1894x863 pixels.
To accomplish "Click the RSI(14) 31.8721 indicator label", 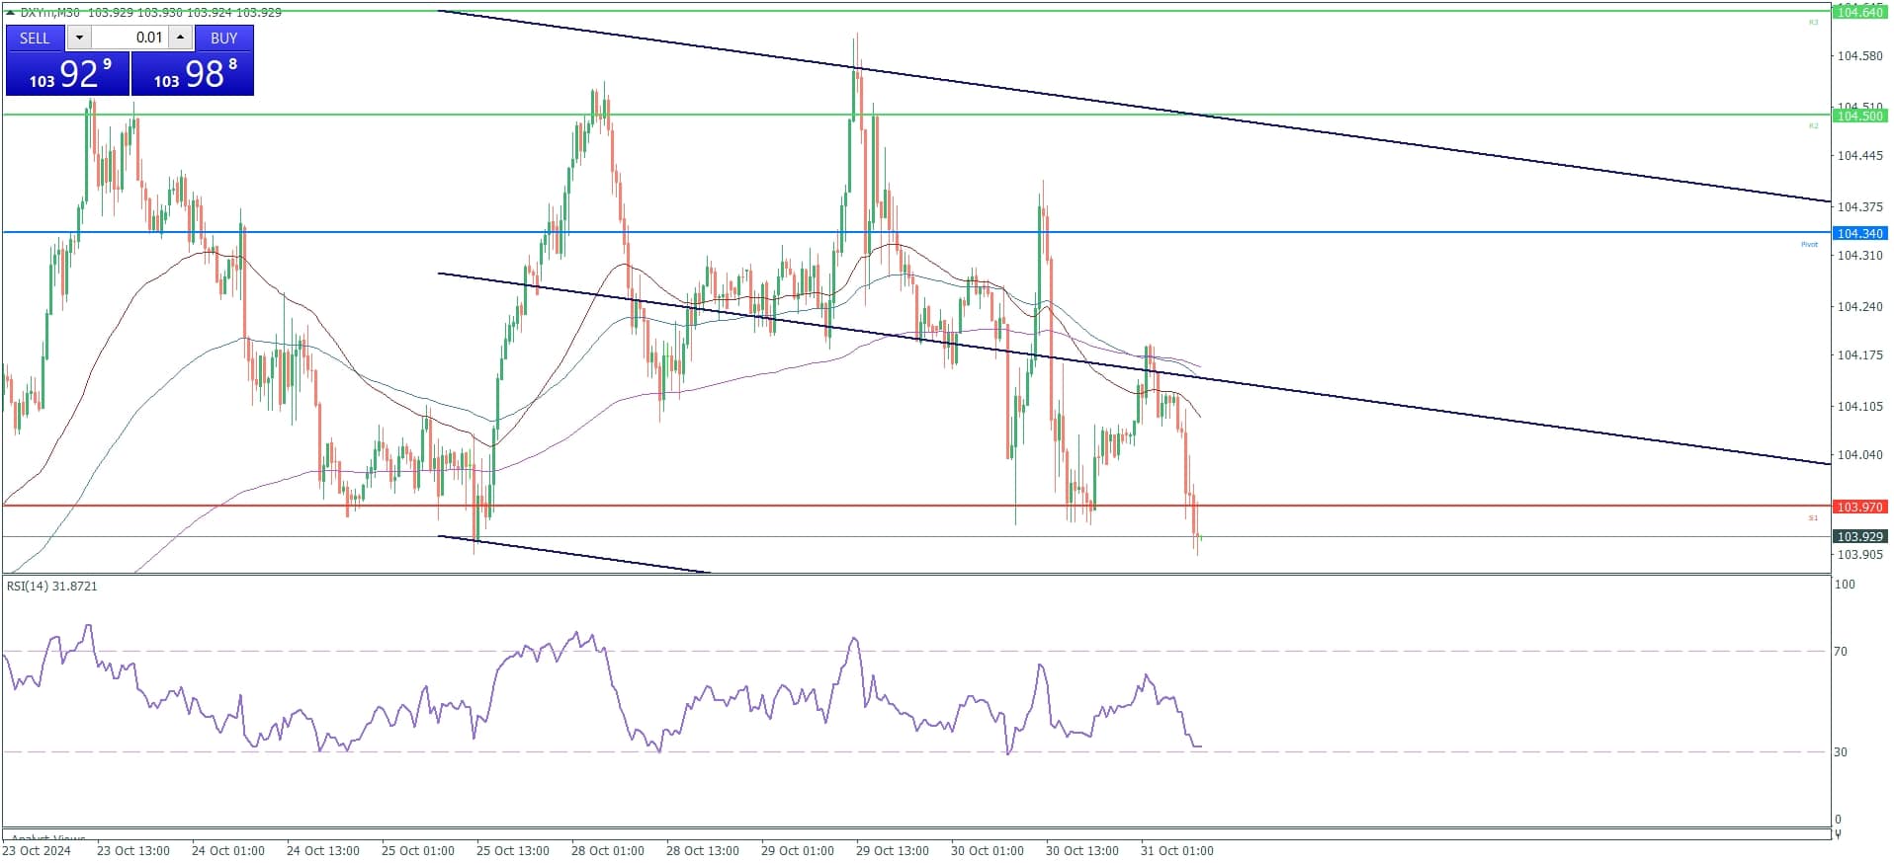I will [x=52, y=586].
